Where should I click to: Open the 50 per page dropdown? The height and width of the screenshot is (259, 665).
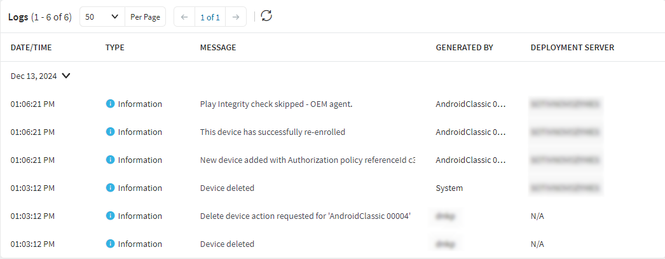pyautogui.click(x=102, y=17)
